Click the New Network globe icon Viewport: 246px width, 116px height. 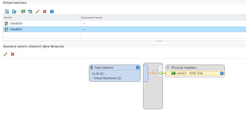click(x=92, y=67)
